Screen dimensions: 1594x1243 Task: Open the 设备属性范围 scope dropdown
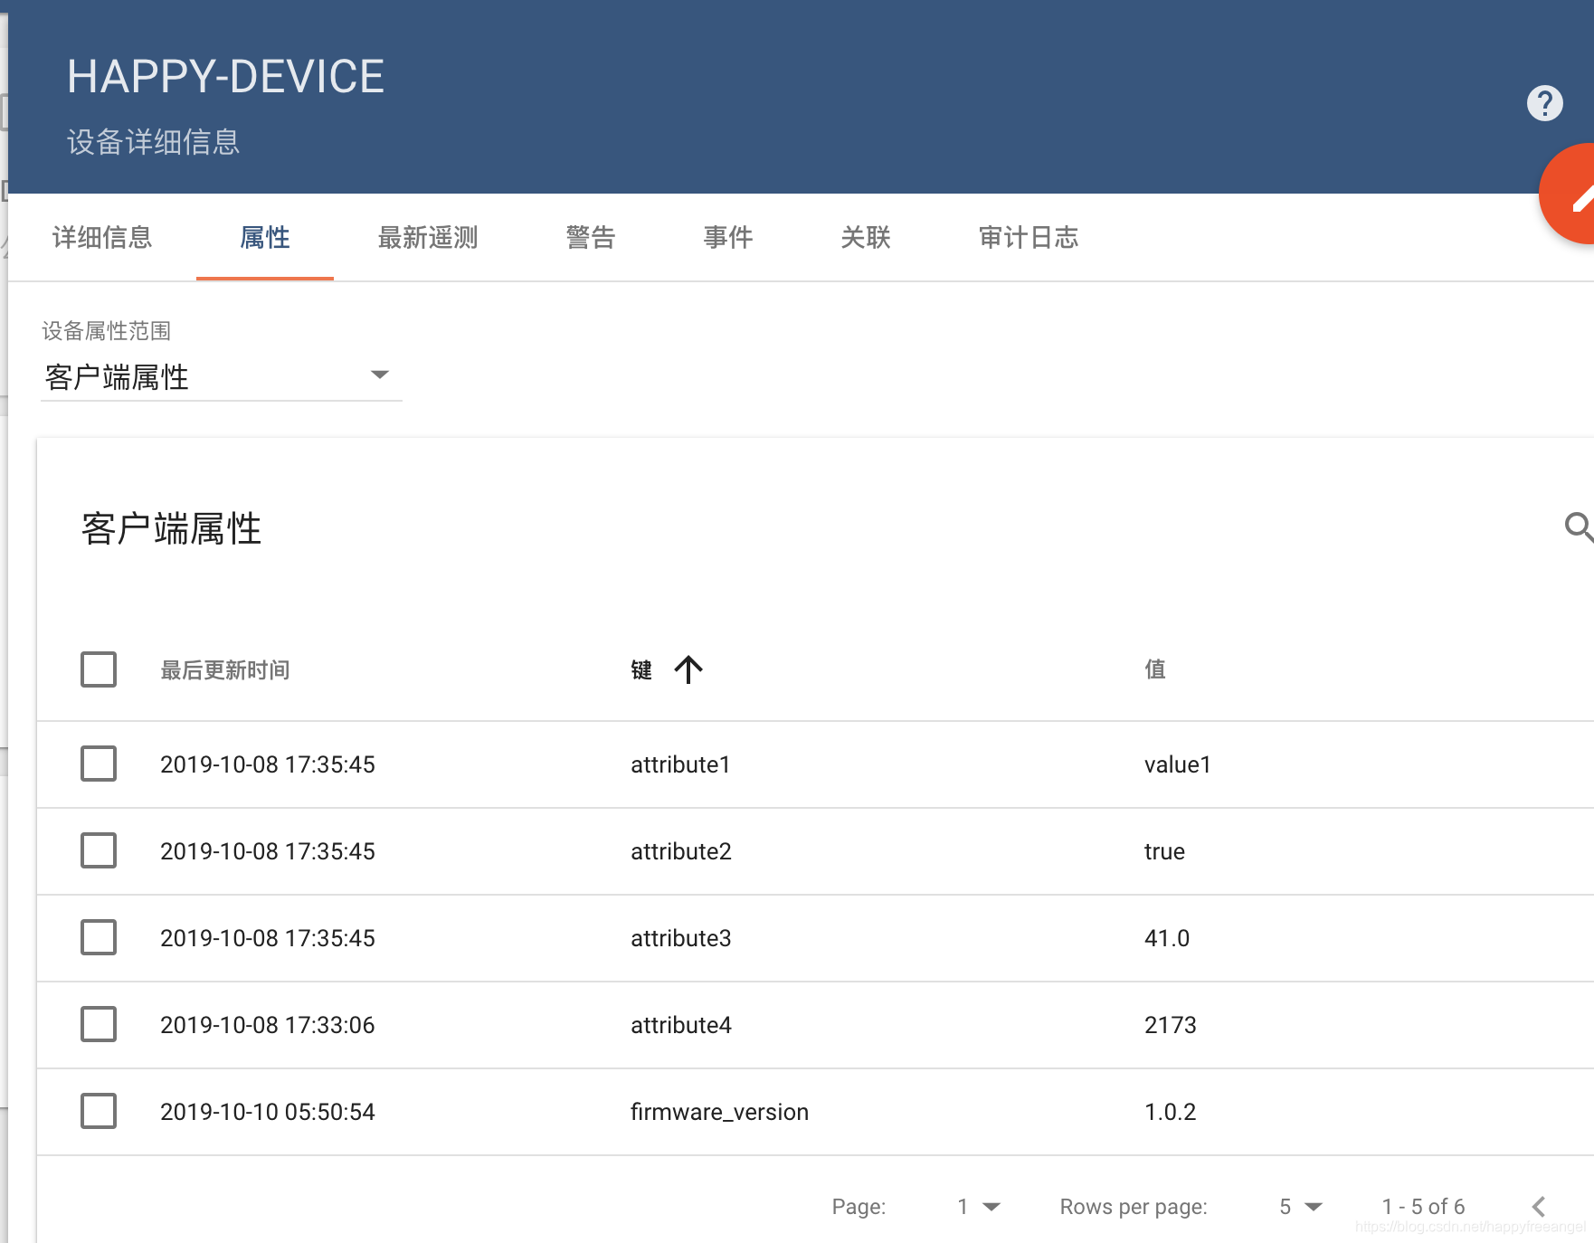tap(221, 376)
